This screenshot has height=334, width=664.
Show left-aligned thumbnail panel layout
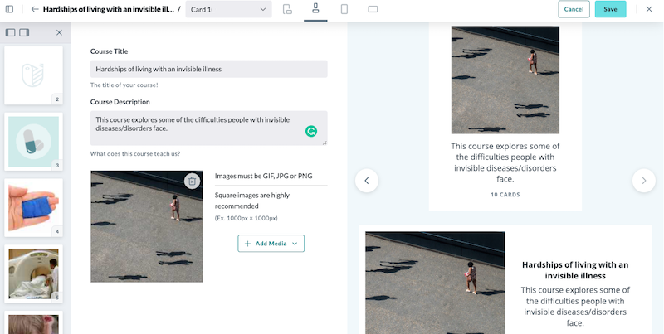coord(11,32)
